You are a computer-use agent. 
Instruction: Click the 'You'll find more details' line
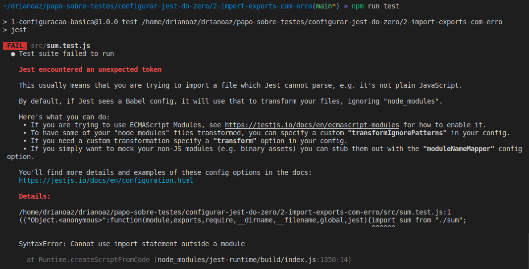[x=165, y=172]
